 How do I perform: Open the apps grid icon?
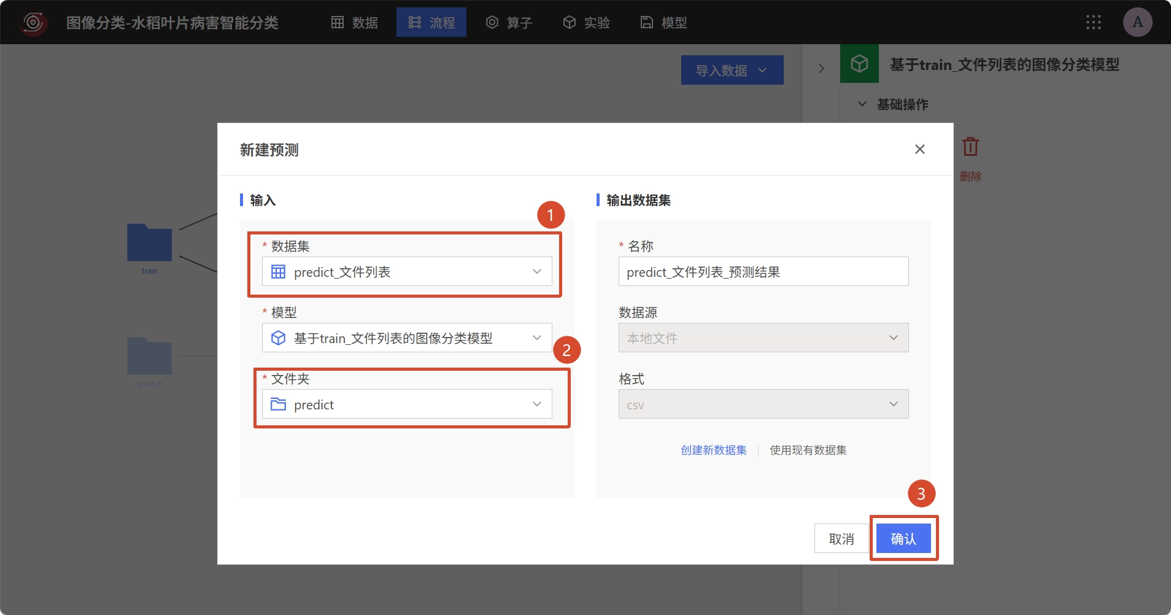(1094, 23)
